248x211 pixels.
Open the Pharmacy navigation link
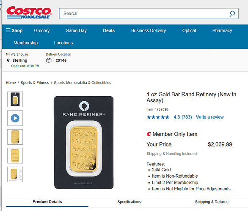click(222, 30)
